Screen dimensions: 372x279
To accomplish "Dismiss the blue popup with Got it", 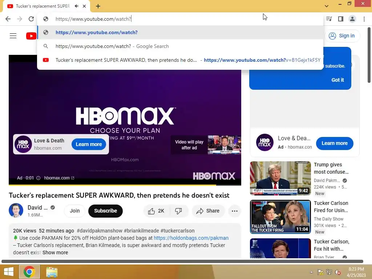I will (x=337, y=80).
